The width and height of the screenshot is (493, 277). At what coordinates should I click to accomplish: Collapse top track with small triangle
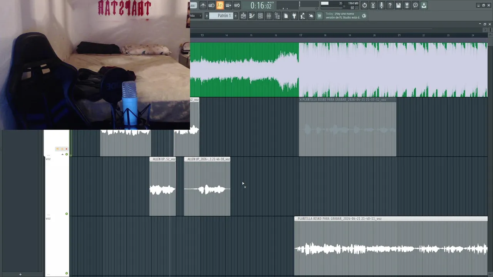[62, 154]
